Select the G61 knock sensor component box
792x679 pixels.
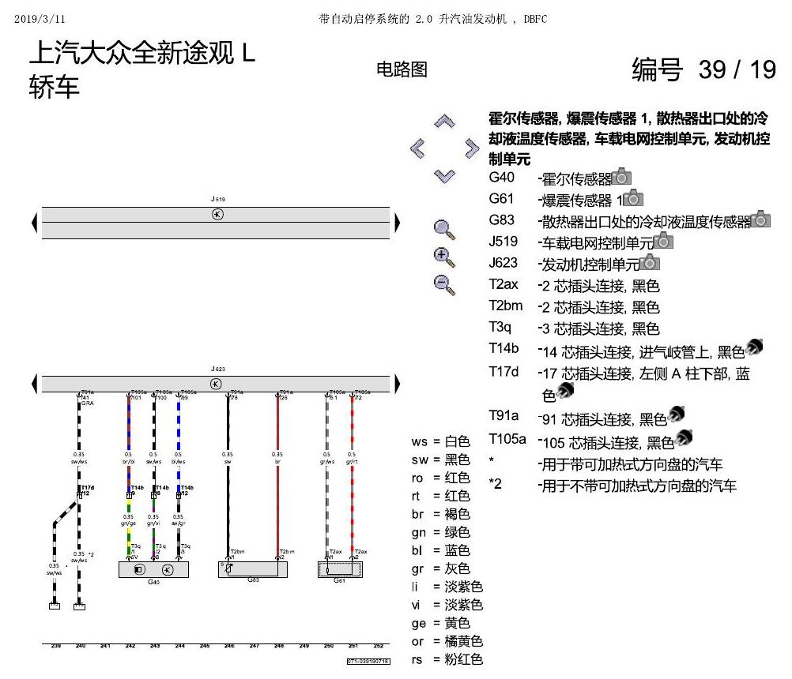pyautogui.click(x=340, y=569)
